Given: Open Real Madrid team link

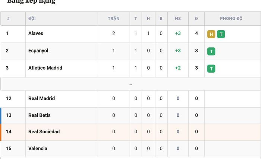Looking at the screenshot, I should pyautogui.click(x=42, y=98).
